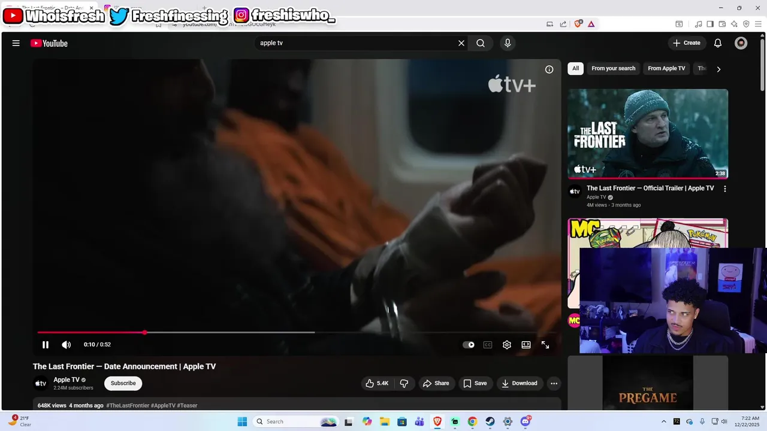
Task: Dislike this video
Action: tap(404, 383)
